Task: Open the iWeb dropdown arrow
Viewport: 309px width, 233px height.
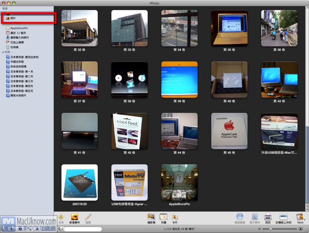Action: click(x=305, y=219)
